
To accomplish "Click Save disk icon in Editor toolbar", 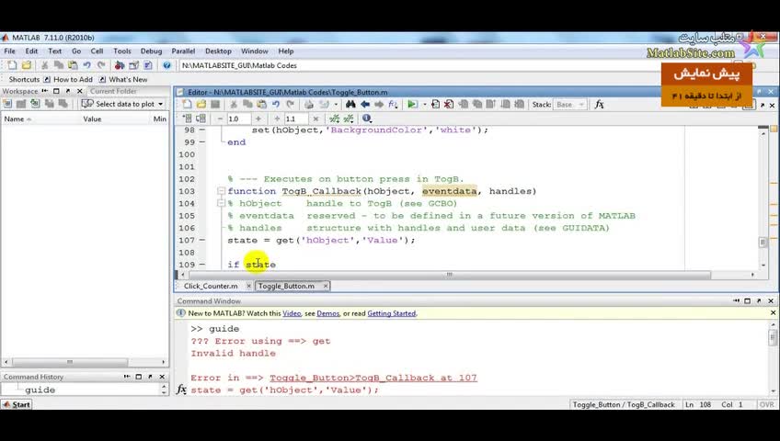I will [215, 105].
